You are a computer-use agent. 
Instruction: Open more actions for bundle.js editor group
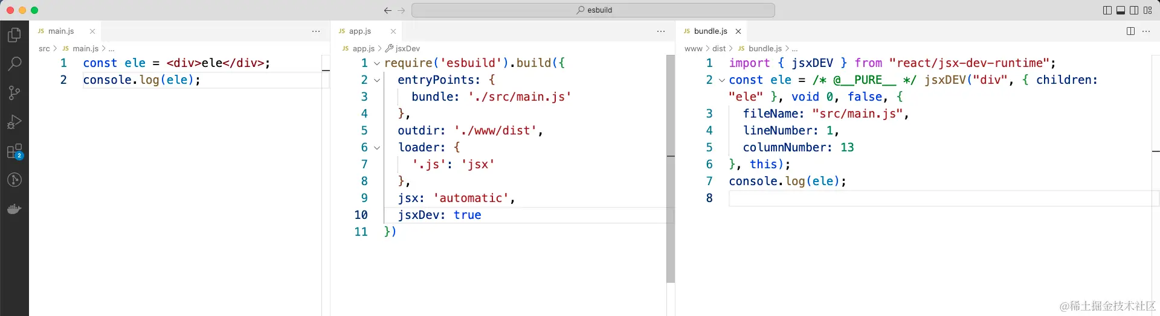[x=1146, y=31]
